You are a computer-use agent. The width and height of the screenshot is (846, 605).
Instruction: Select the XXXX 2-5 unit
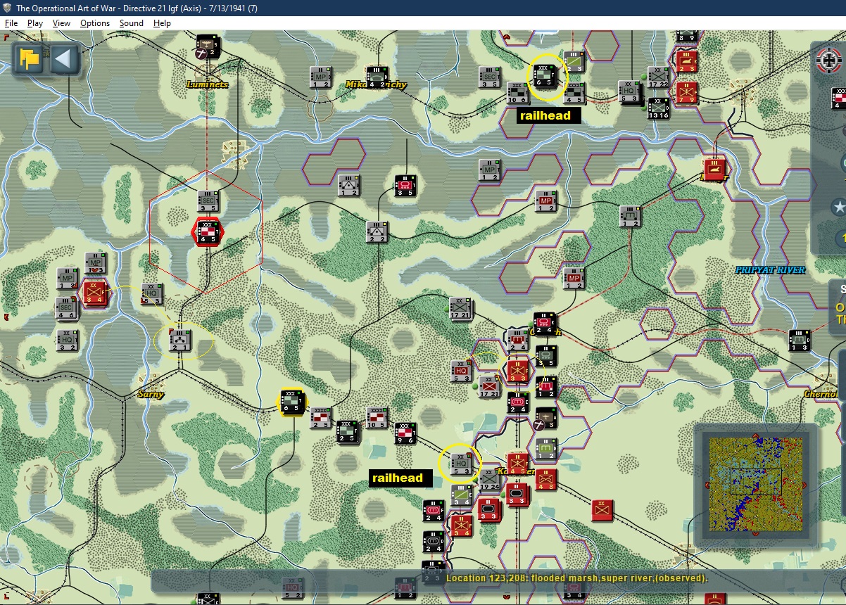[321, 418]
